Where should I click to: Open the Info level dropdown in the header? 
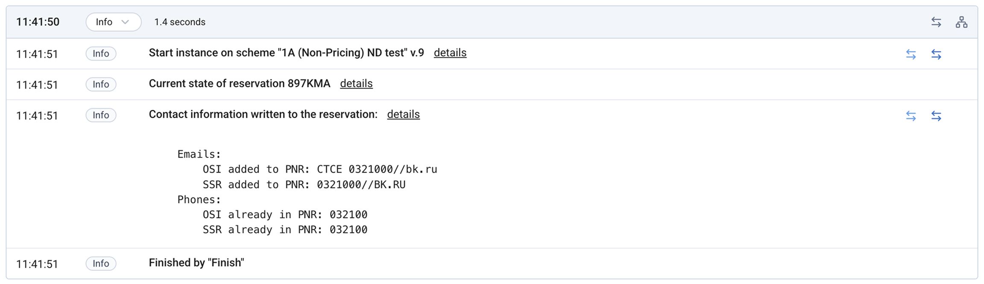pyautogui.click(x=113, y=22)
